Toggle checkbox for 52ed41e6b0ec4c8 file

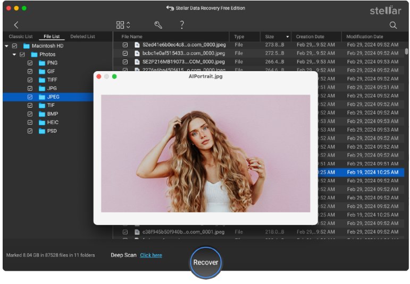(125, 45)
